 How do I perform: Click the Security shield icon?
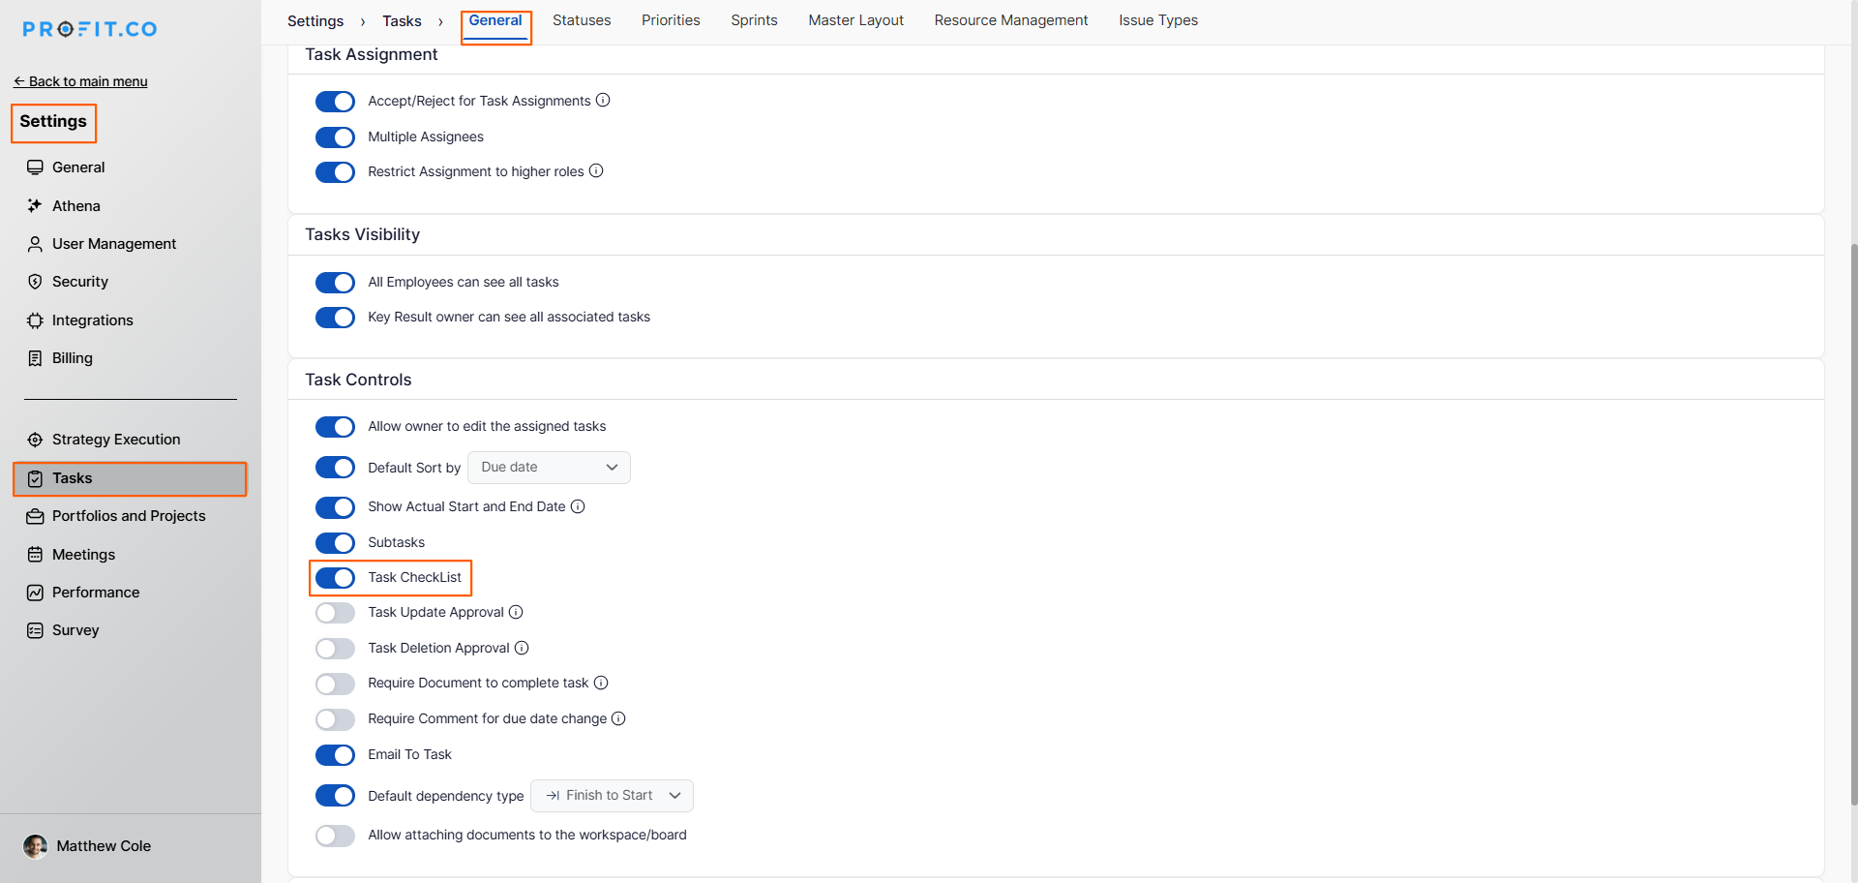pyautogui.click(x=35, y=282)
